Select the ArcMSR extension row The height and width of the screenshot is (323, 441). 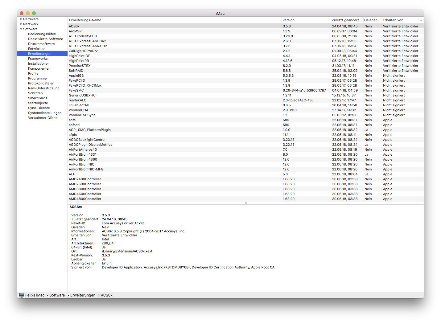click(246, 31)
